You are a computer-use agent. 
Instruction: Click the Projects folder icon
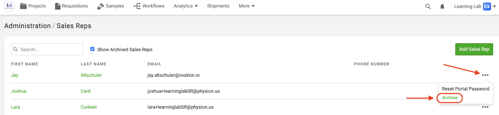pos(23,6)
